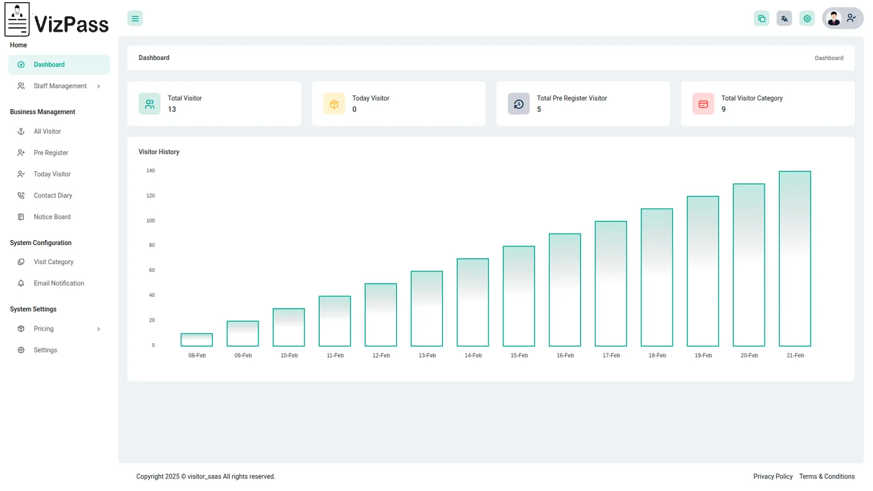Open Contact Diary from the sidebar
The width and height of the screenshot is (873, 491).
coord(53,195)
